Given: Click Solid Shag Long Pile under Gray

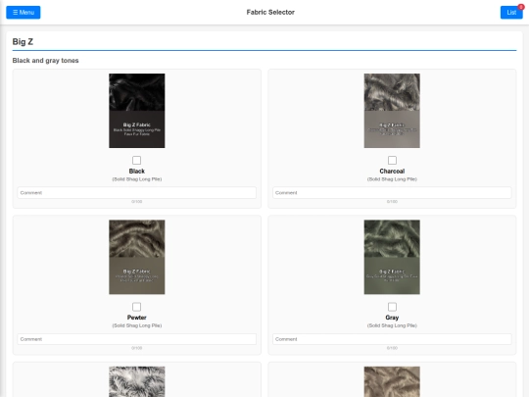Looking at the screenshot, I should pos(392,325).
